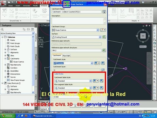Click the pick-from-drawing icon beside Catchment style
This screenshot has height=118, width=157.
click(x=103, y=63)
